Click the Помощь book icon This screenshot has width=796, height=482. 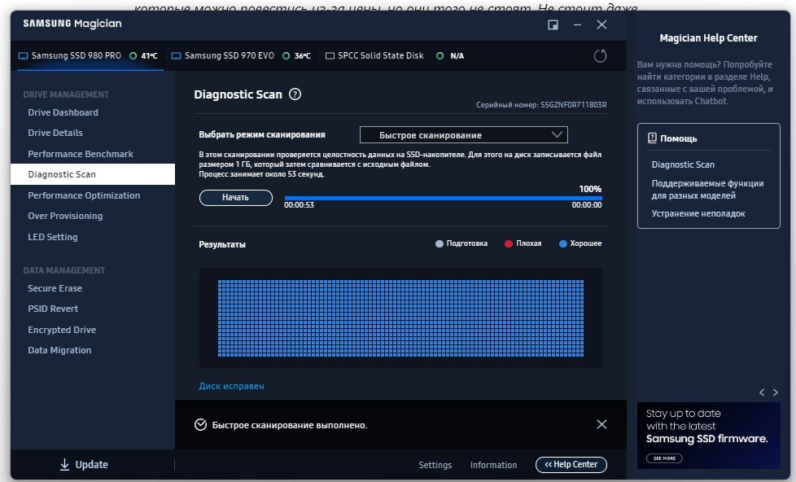click(x=652, y=138)
